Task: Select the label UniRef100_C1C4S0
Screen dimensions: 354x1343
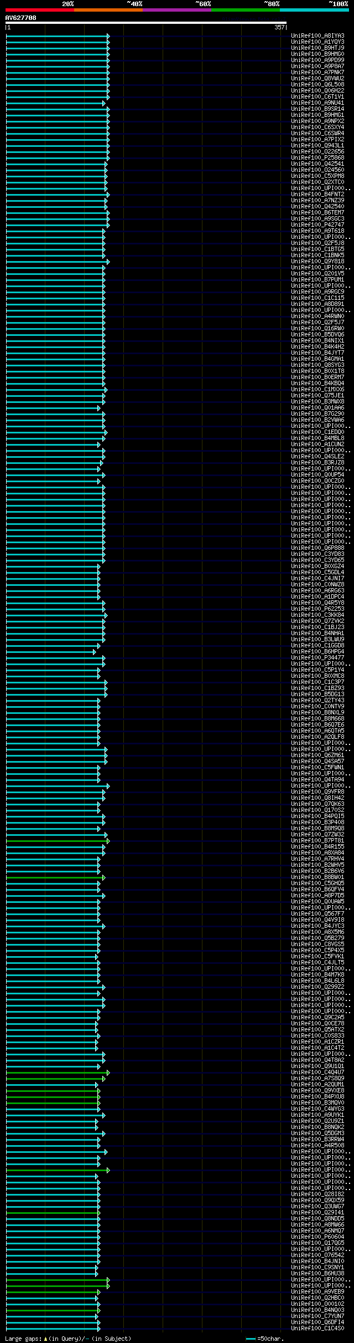Action: click(x=317, y=1329)
